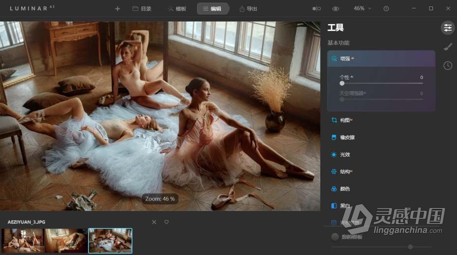Maximize the Luminar AI window

tap(431, 8)
